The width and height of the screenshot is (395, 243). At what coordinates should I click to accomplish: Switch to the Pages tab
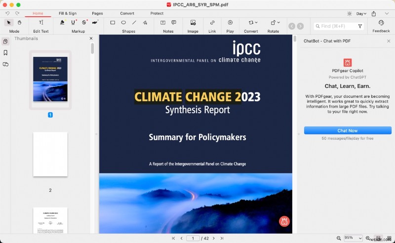97,13
